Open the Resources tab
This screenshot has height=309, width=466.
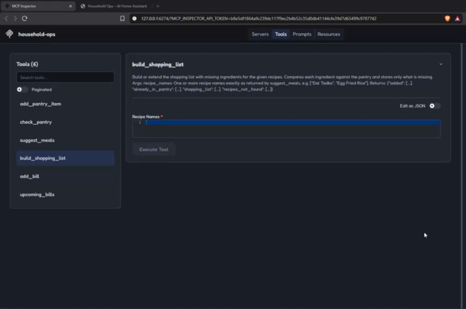pos(329,34)
